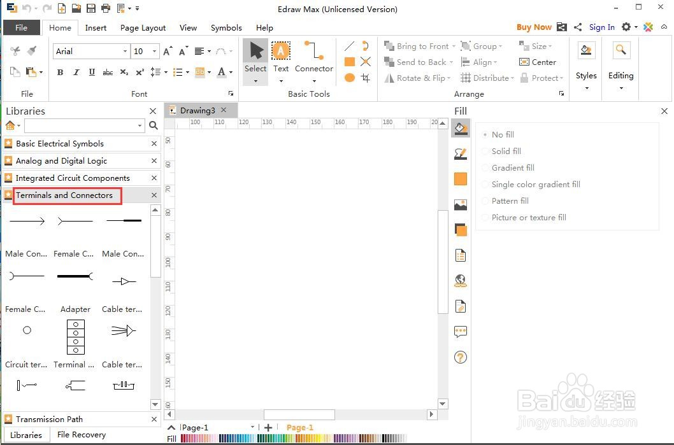674x445 pixels.
Task: Open the File menu
Action: (22, 27)
